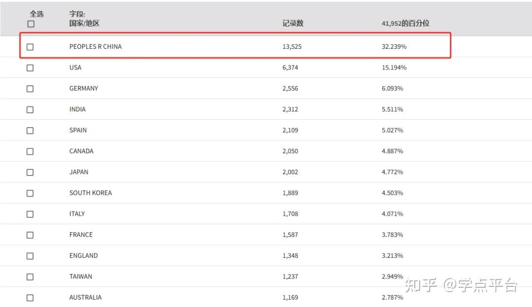The image size is (532, 307).
Task: Check the ENGLAND row checkbox
Action: tap(30, 256)
